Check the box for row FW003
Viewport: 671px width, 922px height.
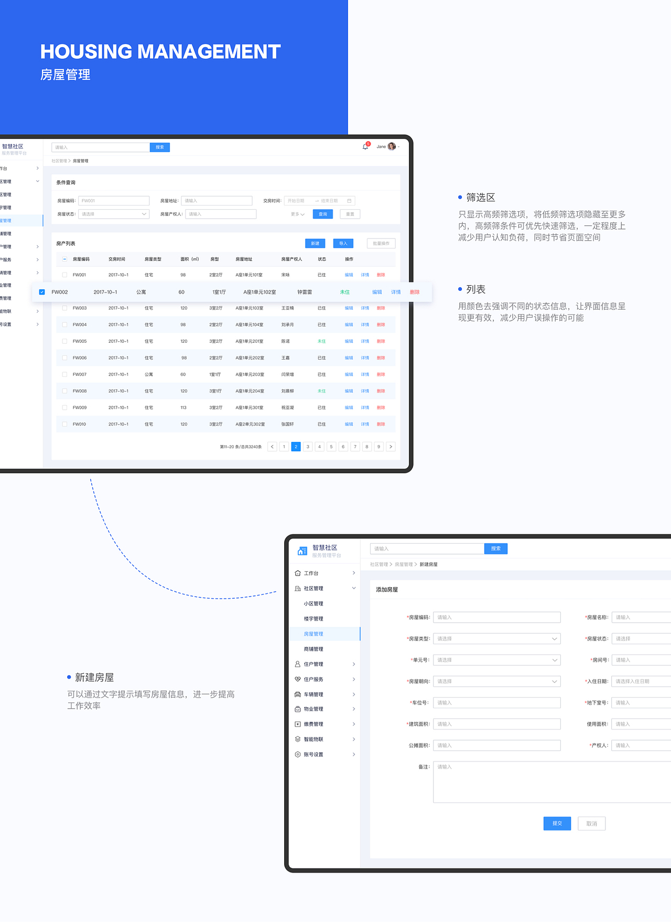click(64, 308)
